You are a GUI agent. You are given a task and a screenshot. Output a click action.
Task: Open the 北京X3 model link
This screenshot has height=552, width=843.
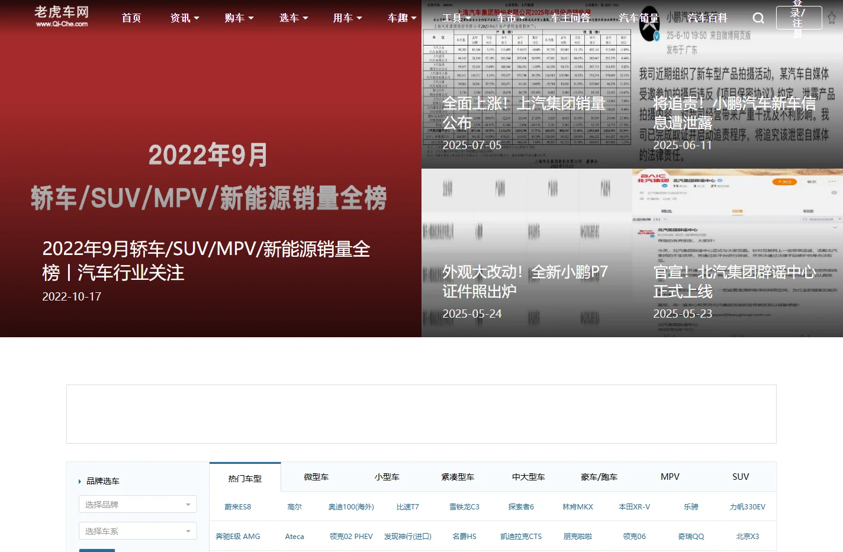748,537
